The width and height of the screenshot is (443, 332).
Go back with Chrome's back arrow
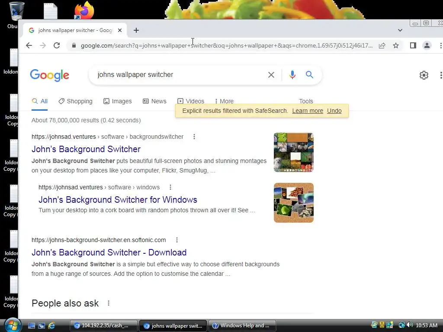(x=29, y=45)
